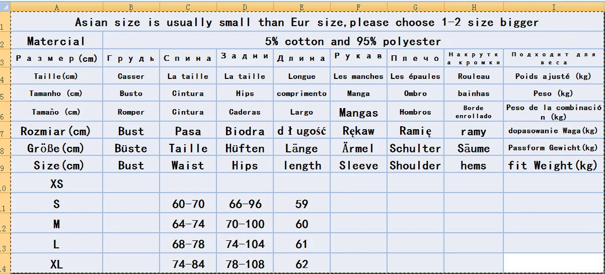This screenshot has width=605, height=274.
Task: Click the 'Waist' cell
Action: coord(188,165)
